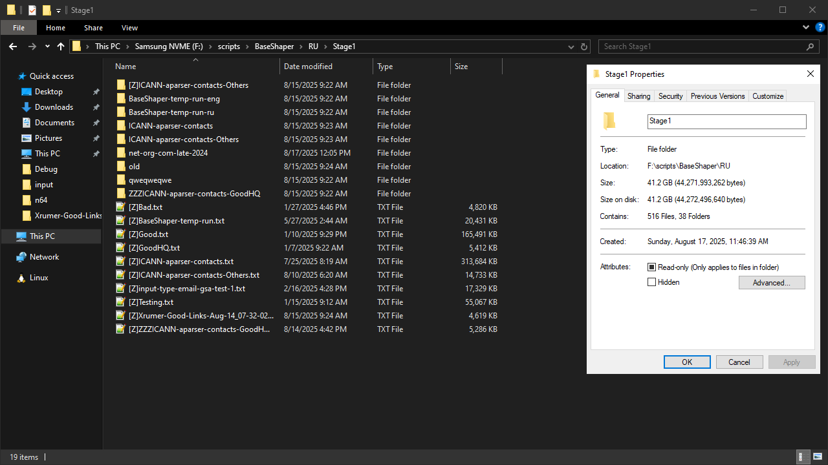Switch to large icons view in status bar

pyautogui.click(x=817, y=457)
